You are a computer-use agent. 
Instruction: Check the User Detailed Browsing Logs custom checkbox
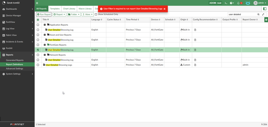pos(38,65)
